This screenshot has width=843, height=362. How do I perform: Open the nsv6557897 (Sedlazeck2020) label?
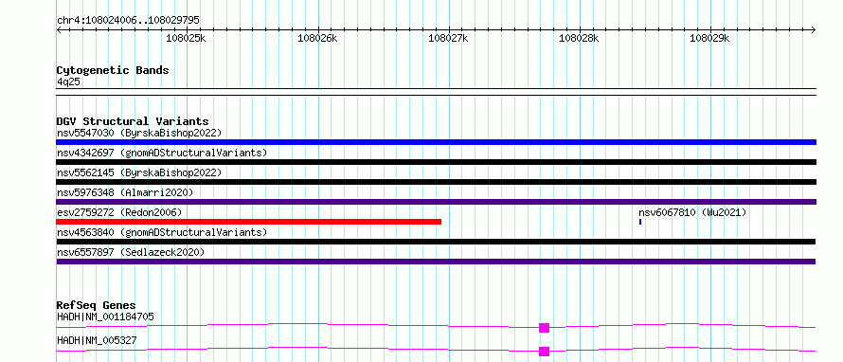[x=131, y=252]
